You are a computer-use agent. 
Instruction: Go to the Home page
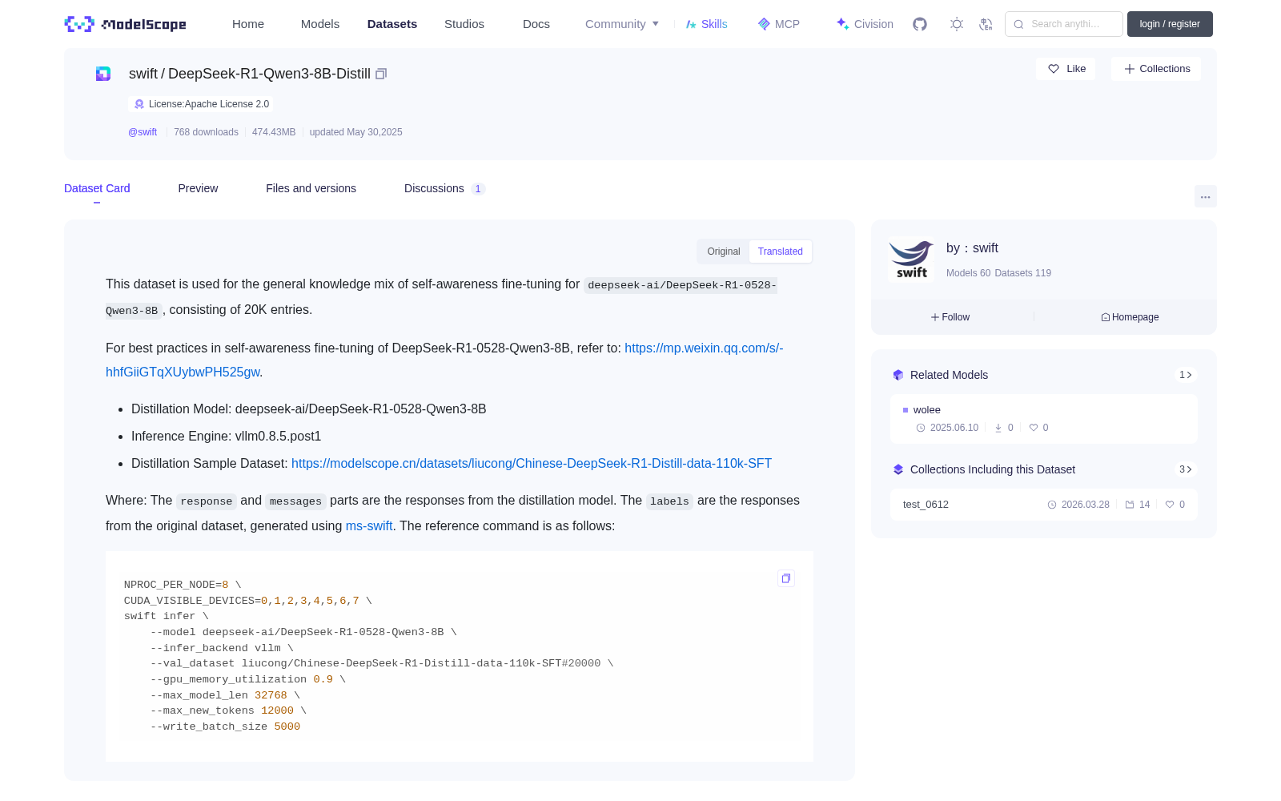(x=248, y=24)
